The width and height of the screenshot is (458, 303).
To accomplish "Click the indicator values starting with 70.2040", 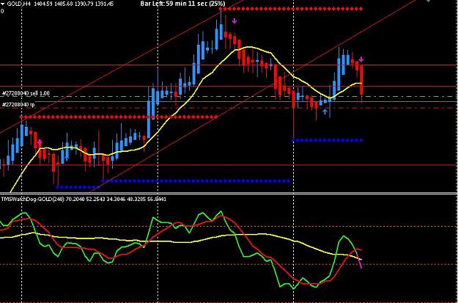I will click(x=116, y=199).
